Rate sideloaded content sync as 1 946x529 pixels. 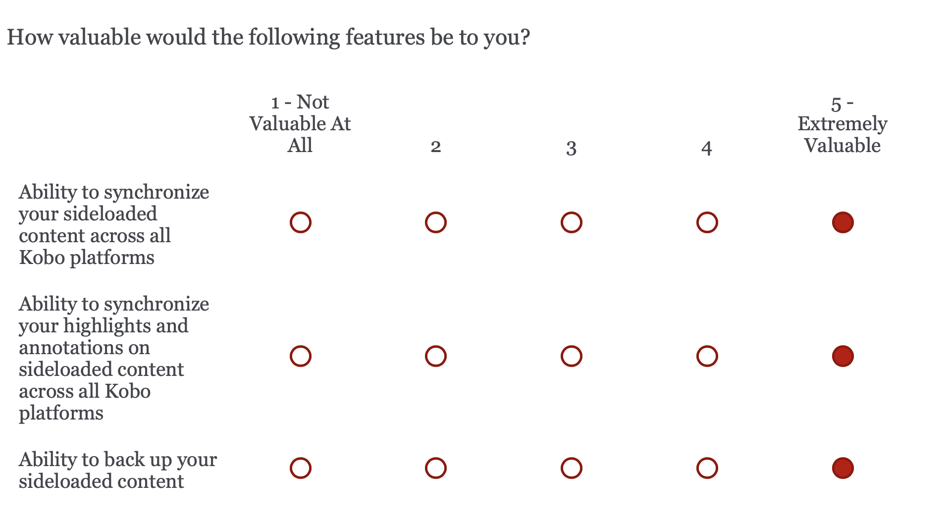point(300,222)
